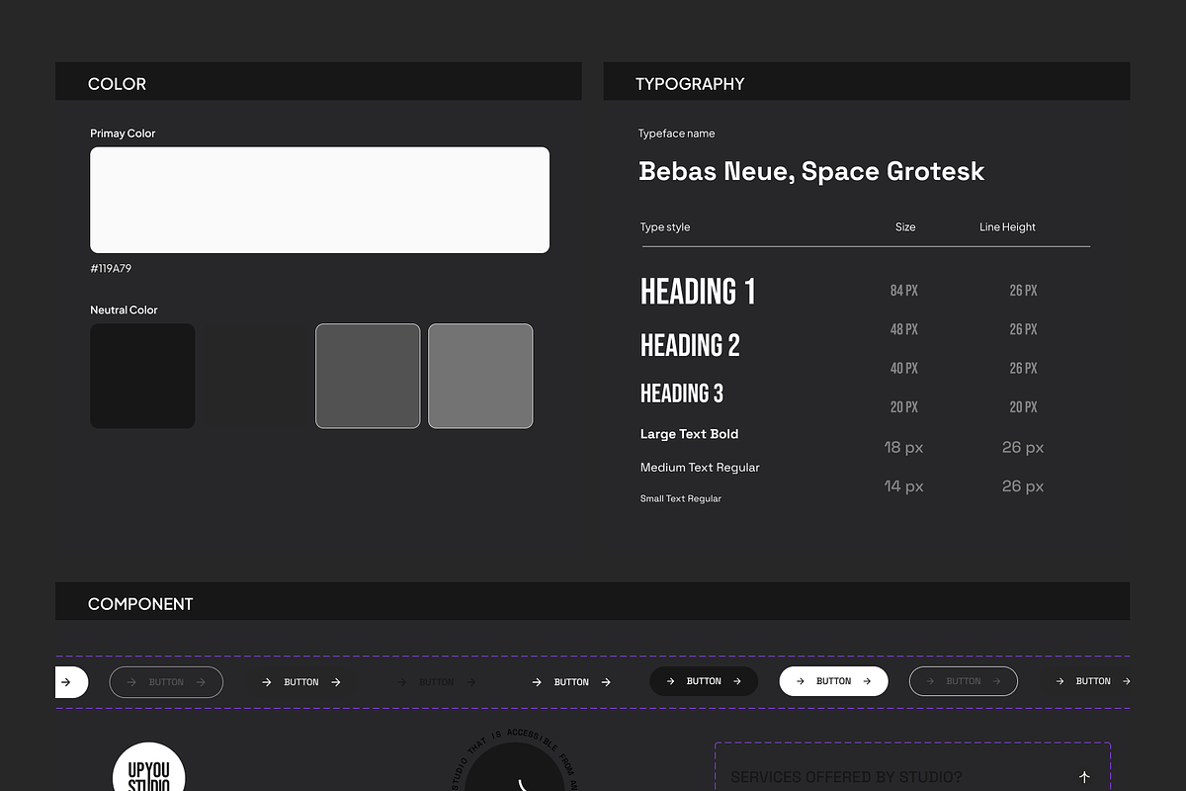The height and width of the screenshot is (791, 1186).
Task: Click the Primay Color label
Action: pyautogui.click(x=123, y=133)
